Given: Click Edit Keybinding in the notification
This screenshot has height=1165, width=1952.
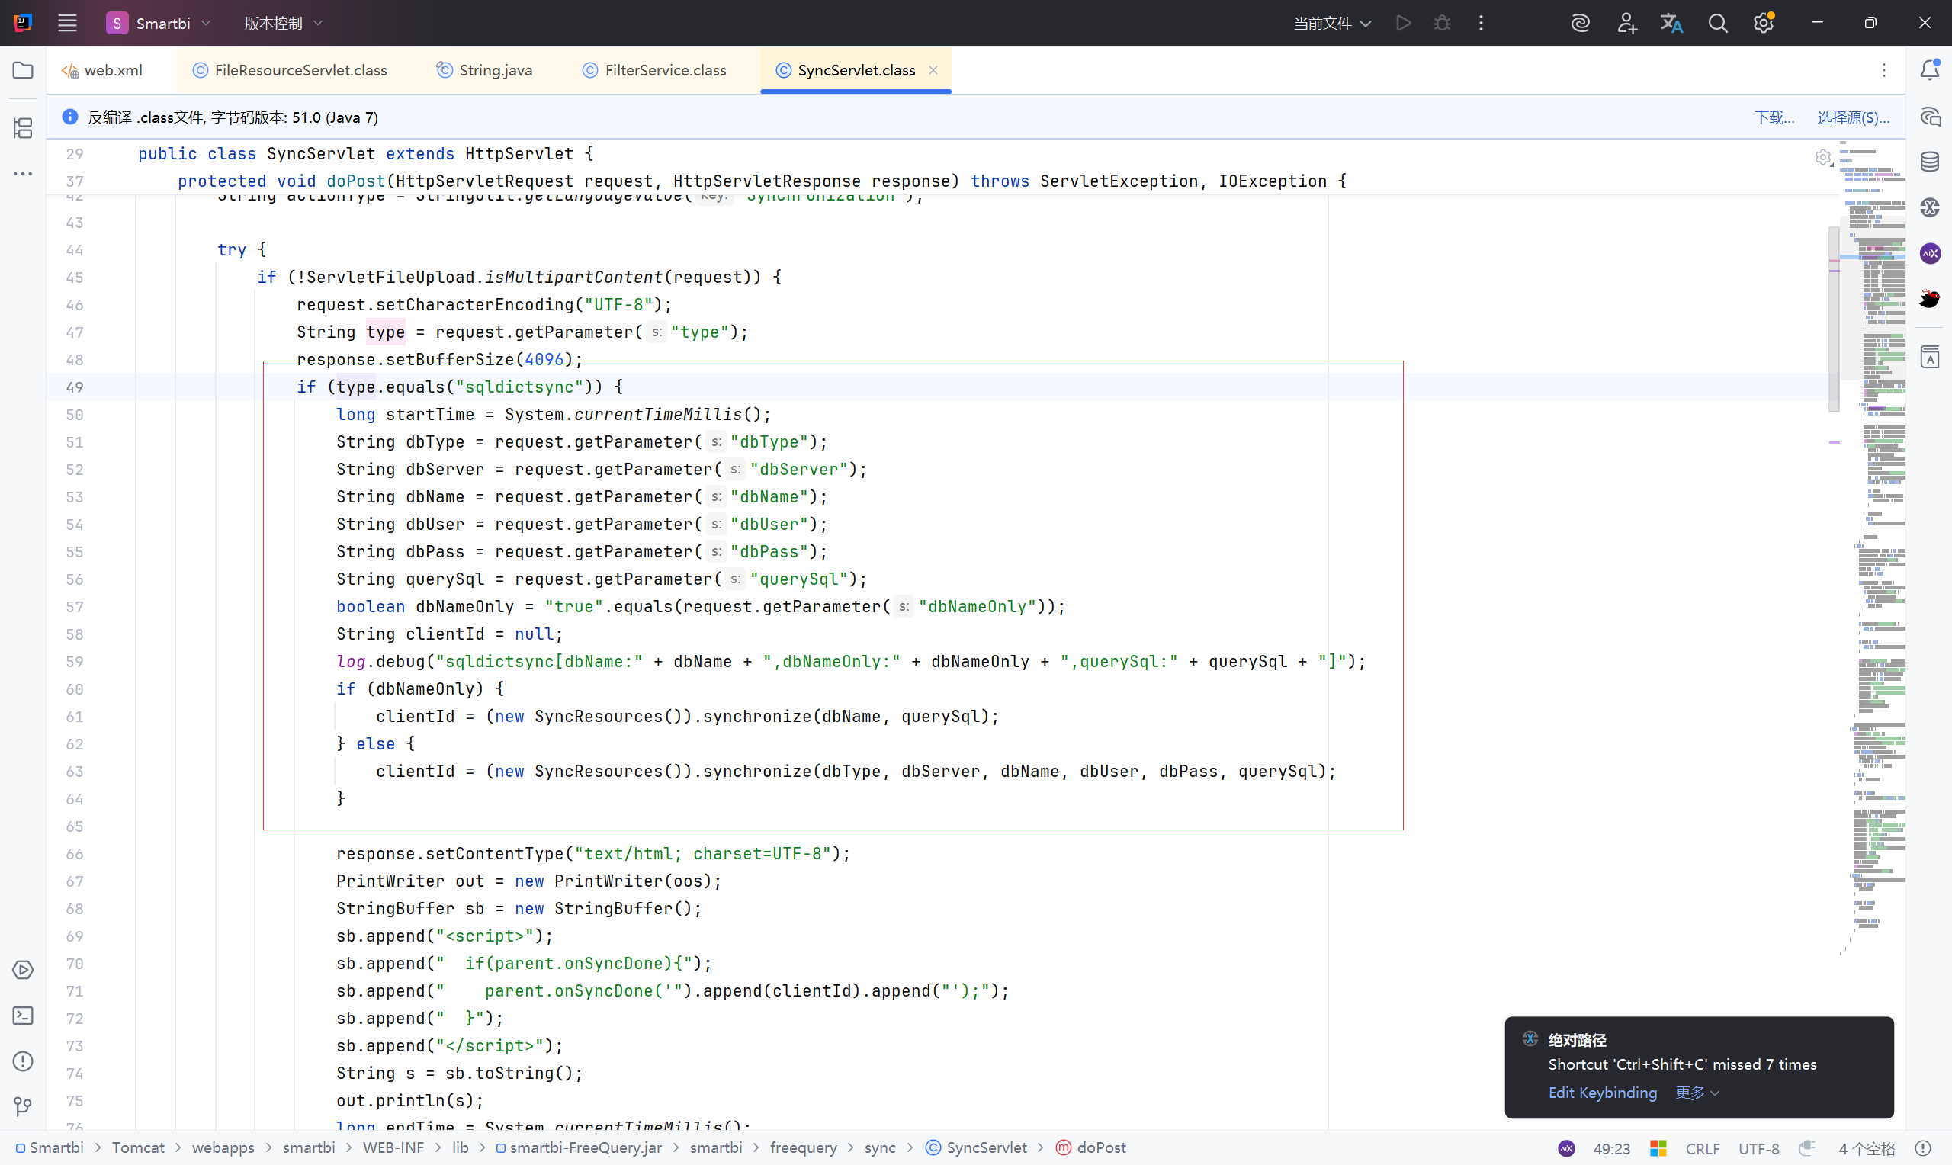Looking at the screenshot, I should [x=1602, y=1093].
